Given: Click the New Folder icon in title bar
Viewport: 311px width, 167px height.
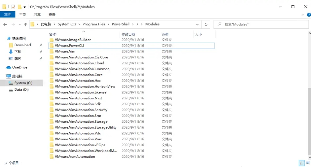Looking at the screenshot, I should click(x=19, y=7).
